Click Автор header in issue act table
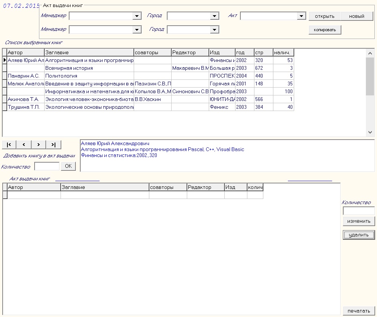The width and height of the screenshot is (377, 317). pyautogui.click(x=34, y=187)
